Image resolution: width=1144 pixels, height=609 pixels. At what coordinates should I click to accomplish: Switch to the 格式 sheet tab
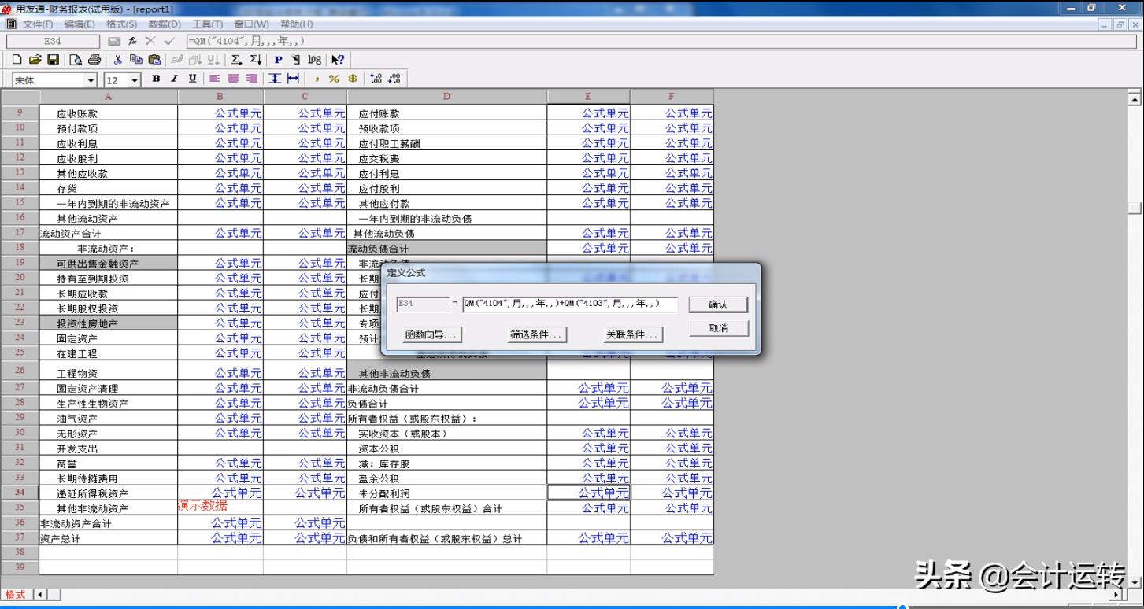14,595
